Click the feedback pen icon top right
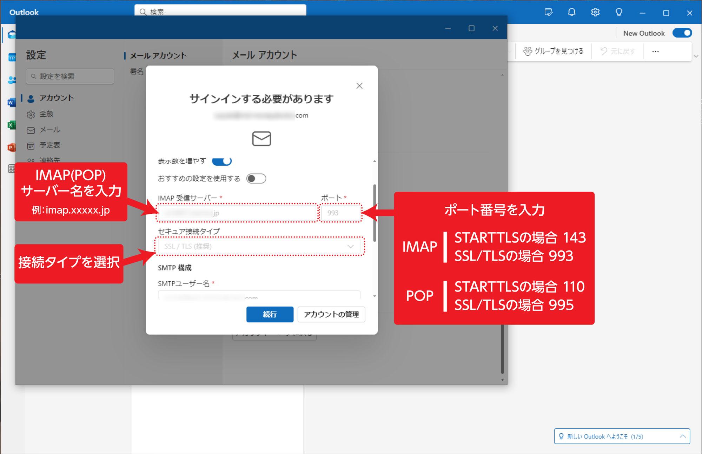Image resolution: width=702 pixels, height=454 pixels. coord(548,12)
